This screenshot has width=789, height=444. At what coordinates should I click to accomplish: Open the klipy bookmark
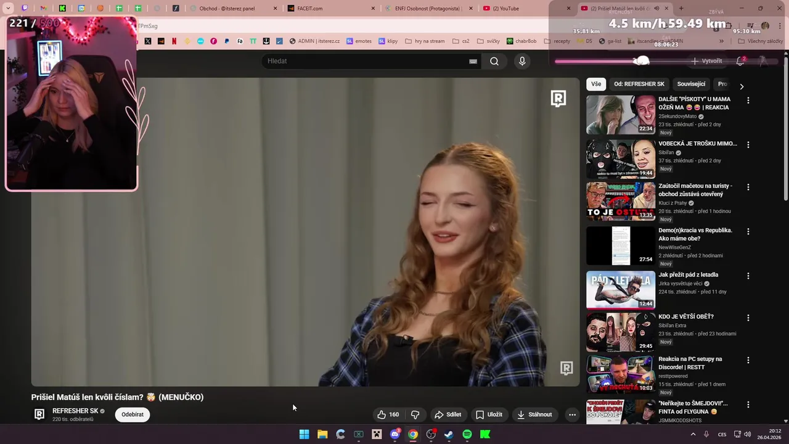click(x=388, y=41)
